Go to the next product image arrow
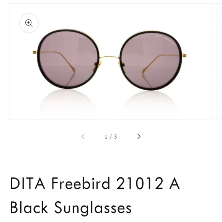 [x=139, y=137]
